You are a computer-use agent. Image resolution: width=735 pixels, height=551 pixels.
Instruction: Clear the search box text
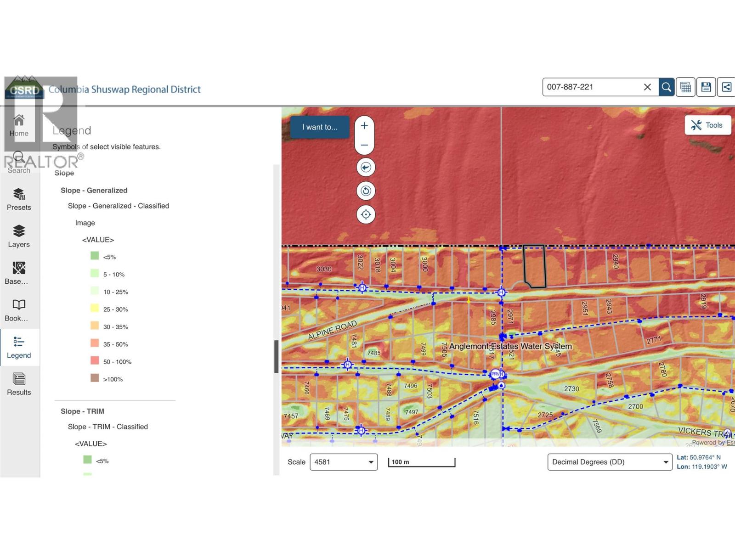click(x=647, y=87)
